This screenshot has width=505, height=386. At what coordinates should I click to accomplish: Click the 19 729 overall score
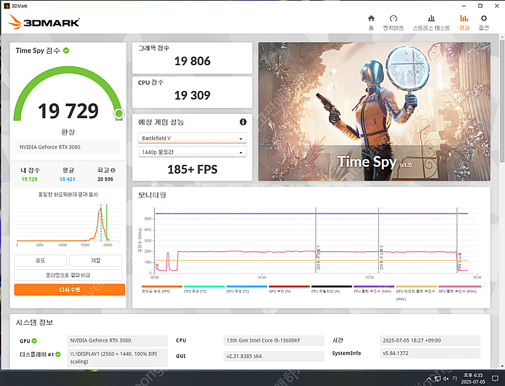point(68,111)
